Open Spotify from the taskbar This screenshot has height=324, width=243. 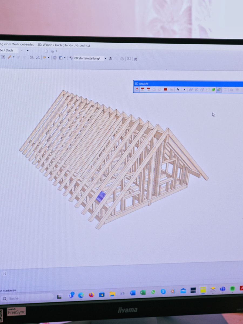[232, 289]
